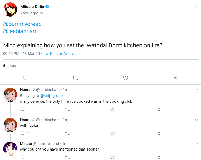
Task: Like Hamu's cooking club tweet
Action: click(x=113, y=110)
